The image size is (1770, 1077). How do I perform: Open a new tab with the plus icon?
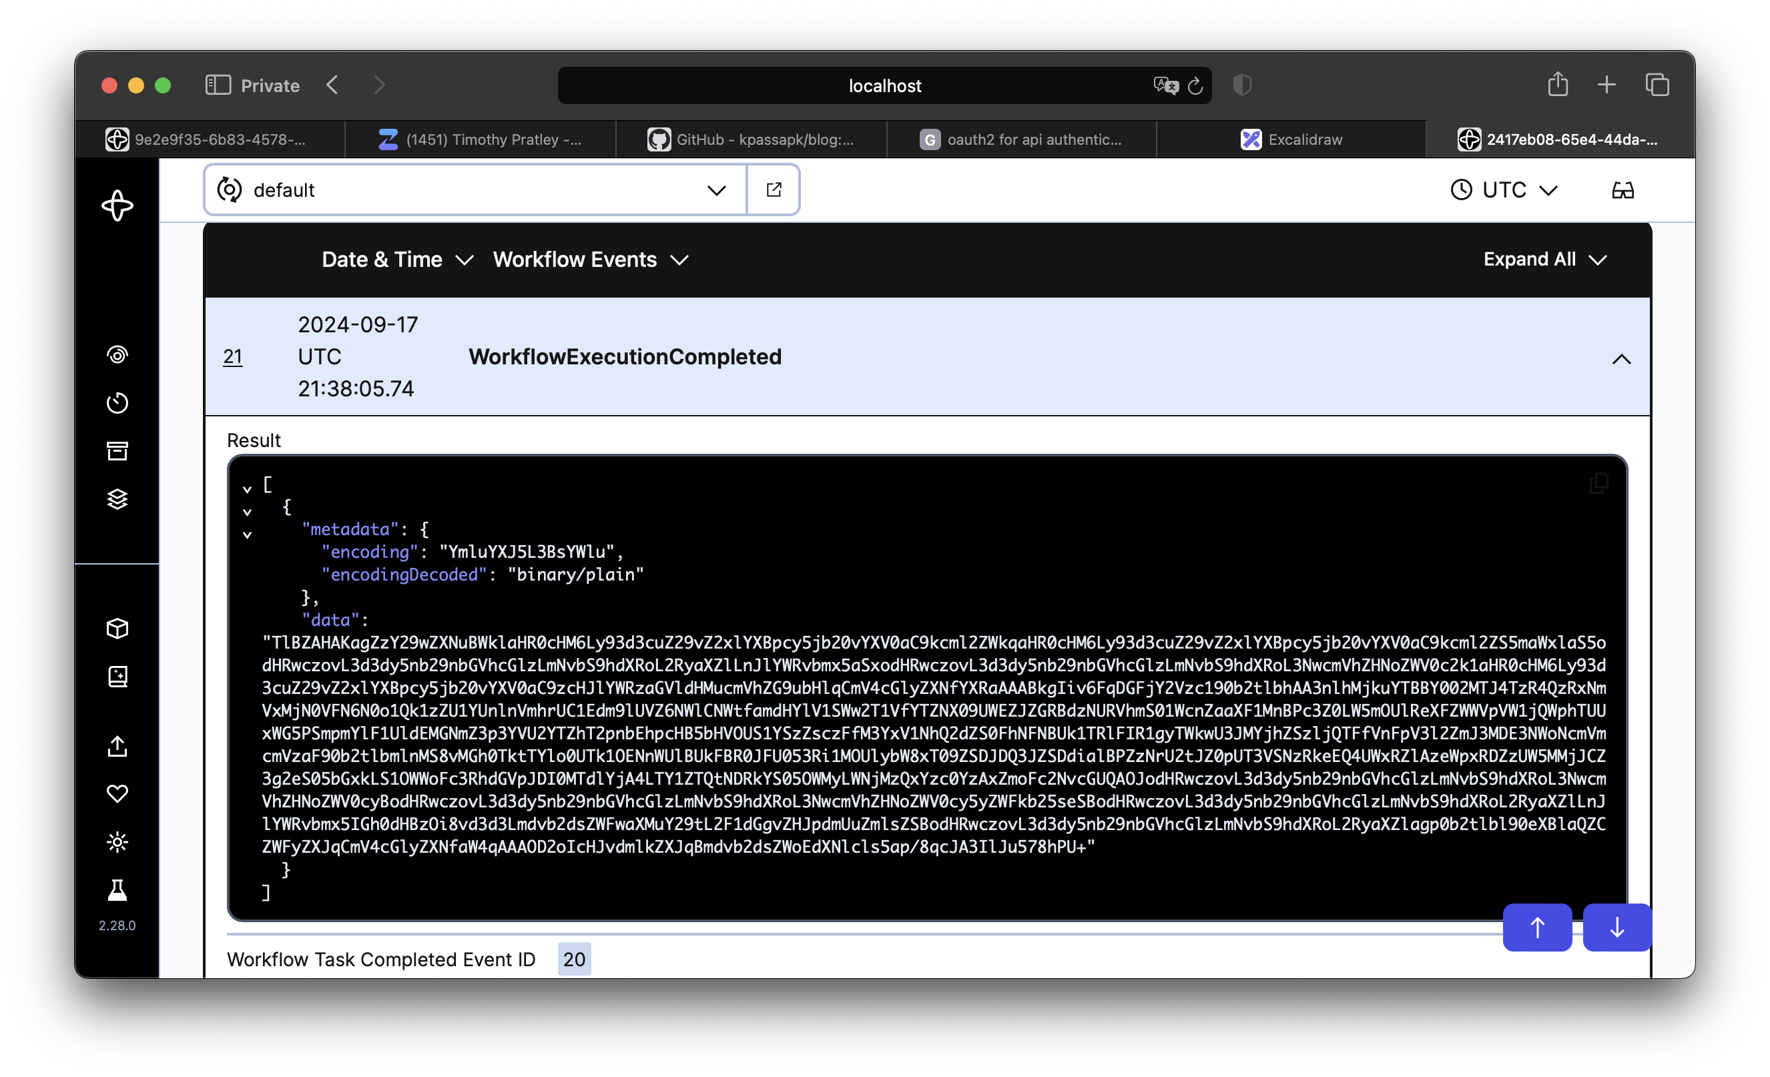[1607, 85]
